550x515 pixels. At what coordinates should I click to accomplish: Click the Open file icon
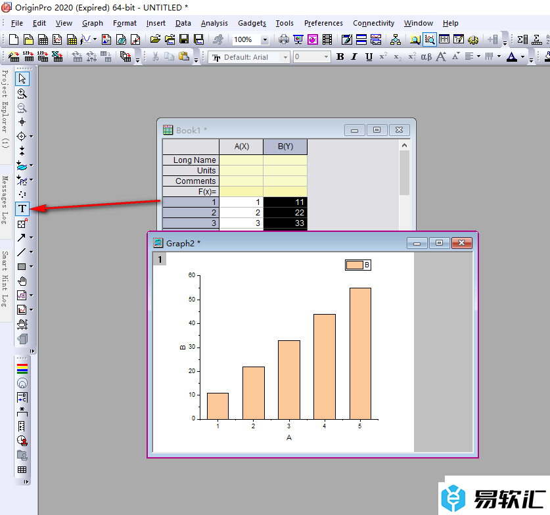[155, 39]
